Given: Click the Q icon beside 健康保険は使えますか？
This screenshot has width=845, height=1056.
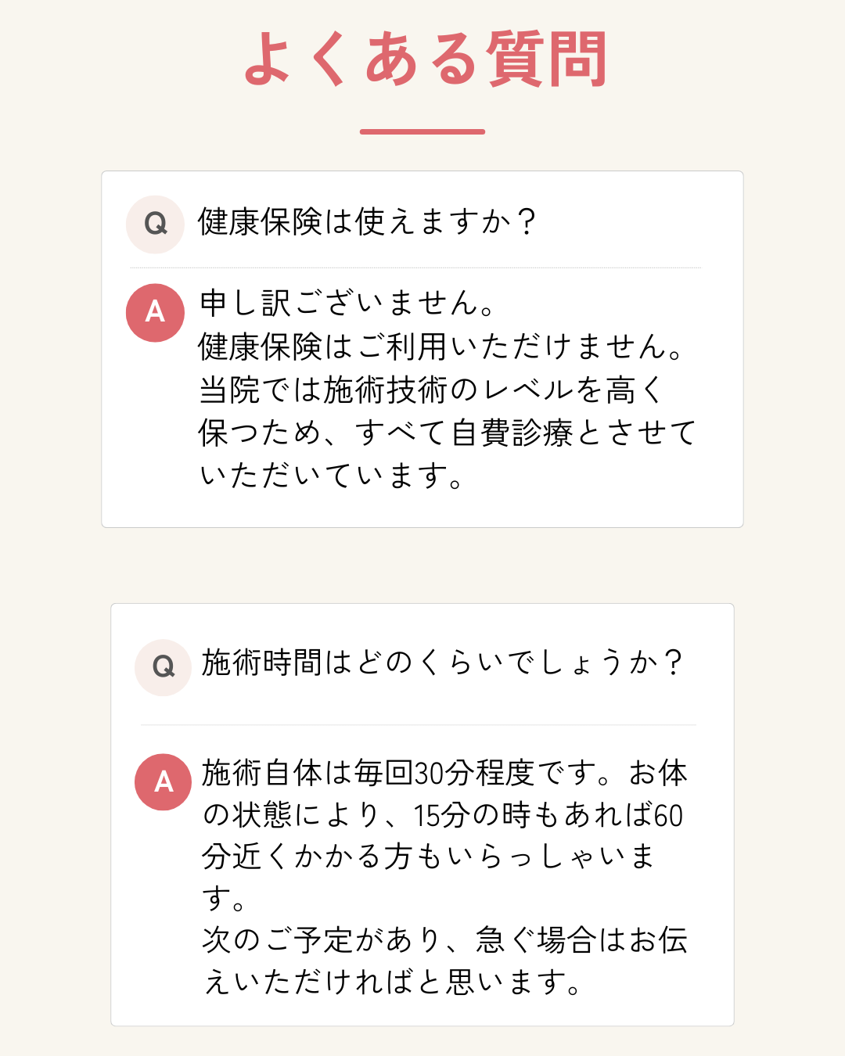Looking at the screenshot, I should (x=155, y=224).
